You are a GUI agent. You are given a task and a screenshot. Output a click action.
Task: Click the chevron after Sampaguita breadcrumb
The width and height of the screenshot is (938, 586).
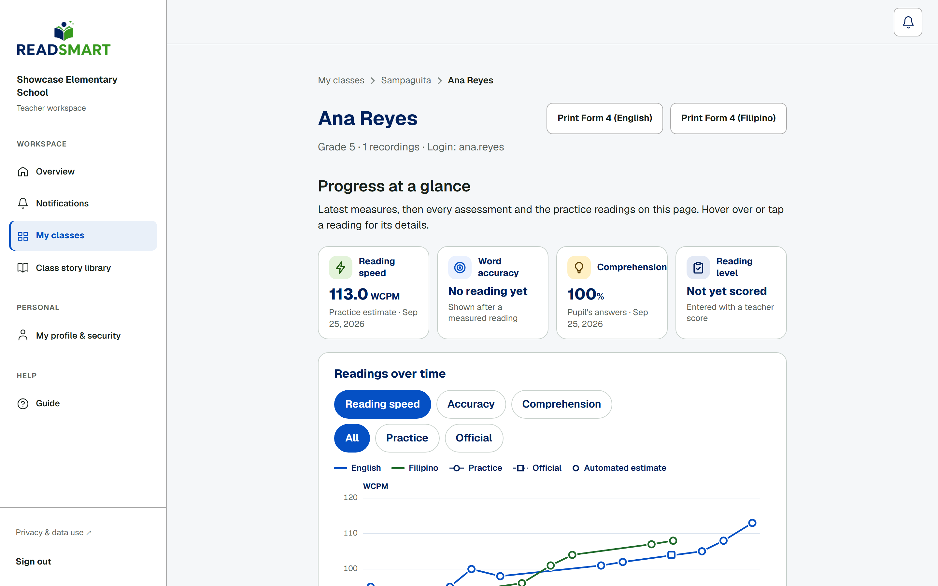(x=440, y=81)
